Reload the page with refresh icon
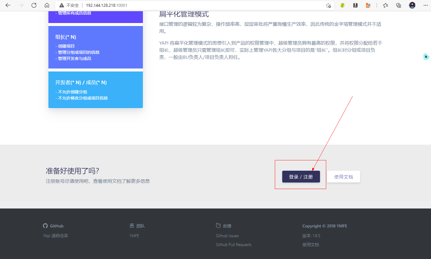 coord(34,5)
